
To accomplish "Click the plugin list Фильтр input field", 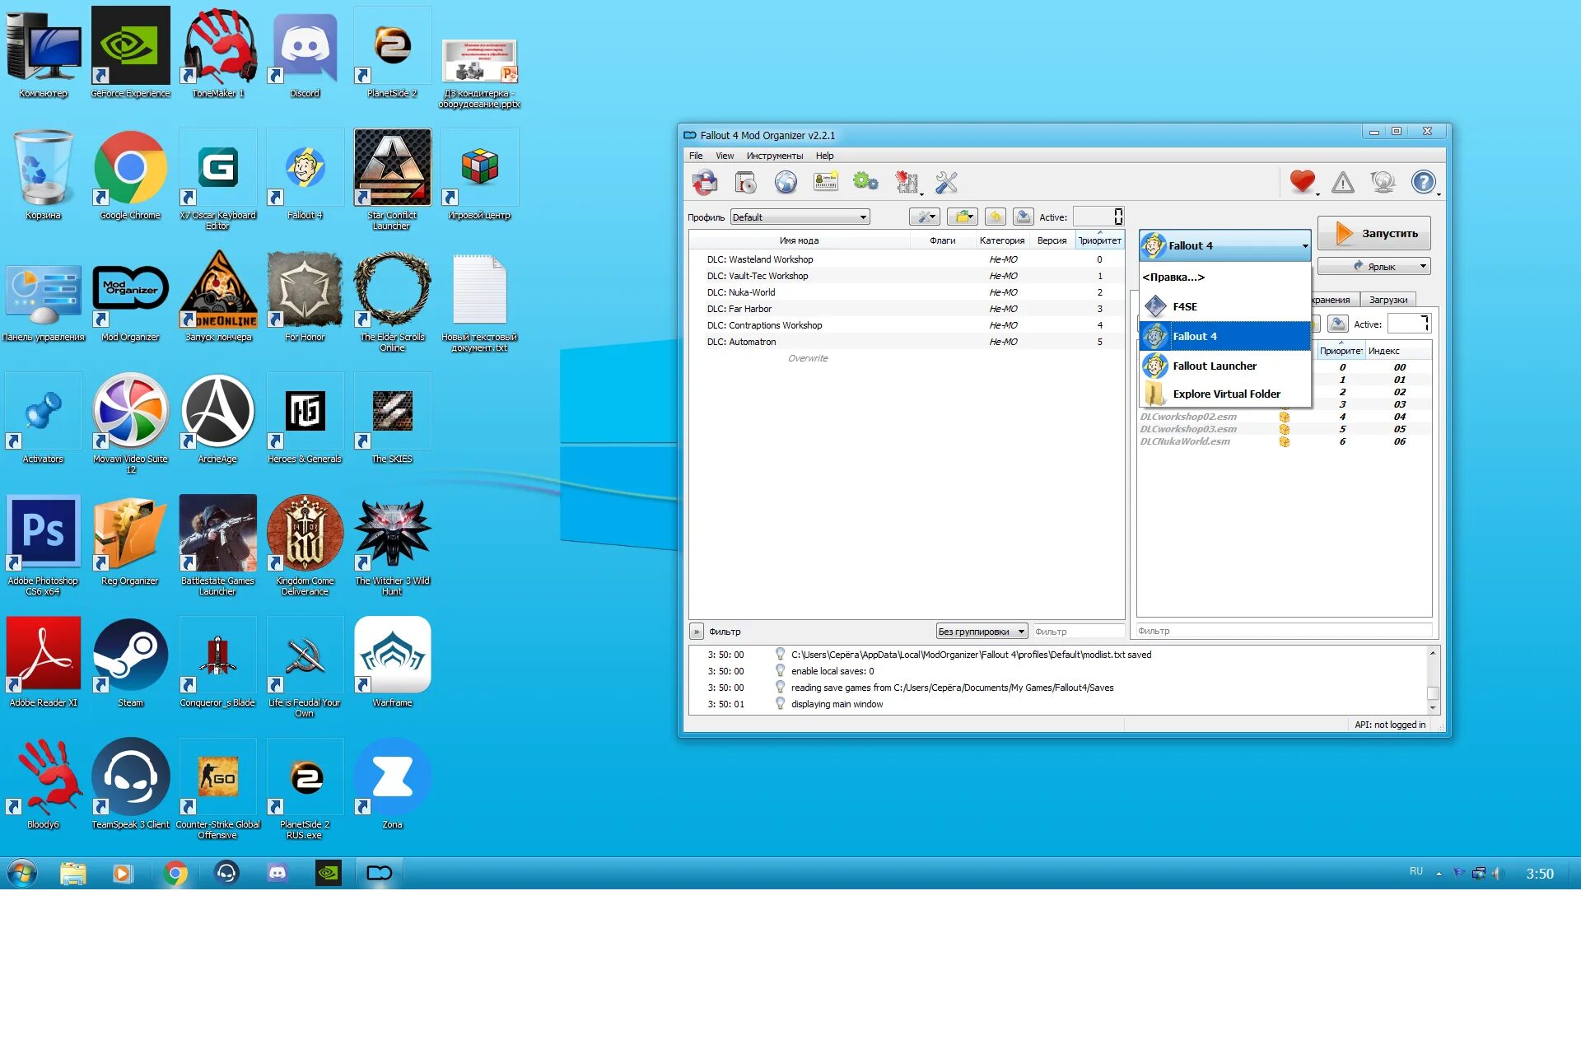I will (1284, 631).
